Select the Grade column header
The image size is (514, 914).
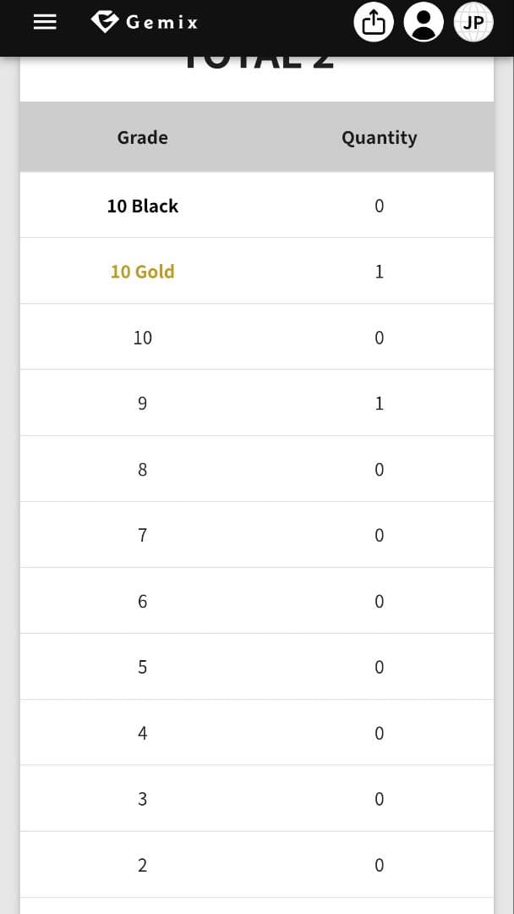tap(142, 137)
